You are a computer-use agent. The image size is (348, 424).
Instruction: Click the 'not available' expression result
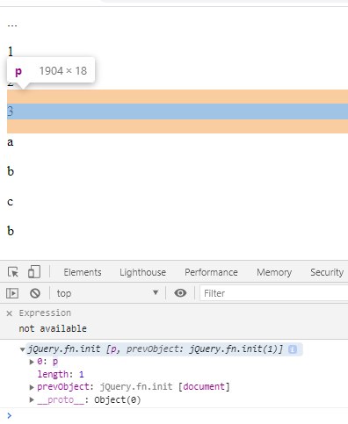point(53,328)
